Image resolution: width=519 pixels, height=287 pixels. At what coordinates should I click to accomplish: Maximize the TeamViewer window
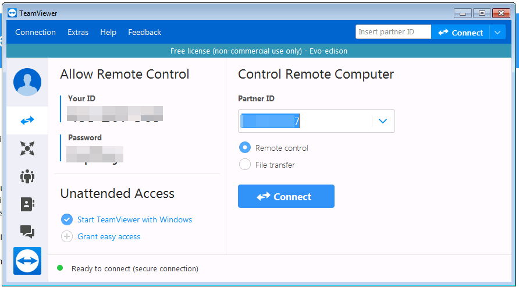coord(482,13)
